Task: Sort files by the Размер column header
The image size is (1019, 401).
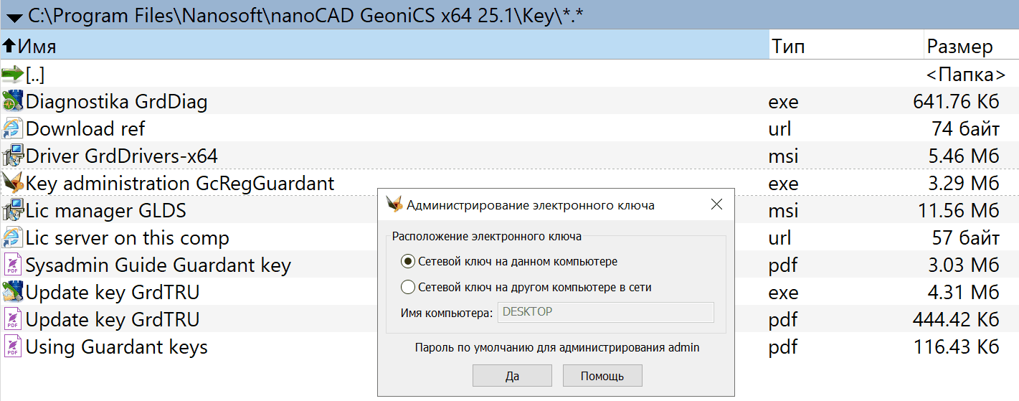Action: [959, 47]
